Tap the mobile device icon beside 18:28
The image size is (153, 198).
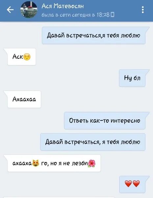(113, 15)
